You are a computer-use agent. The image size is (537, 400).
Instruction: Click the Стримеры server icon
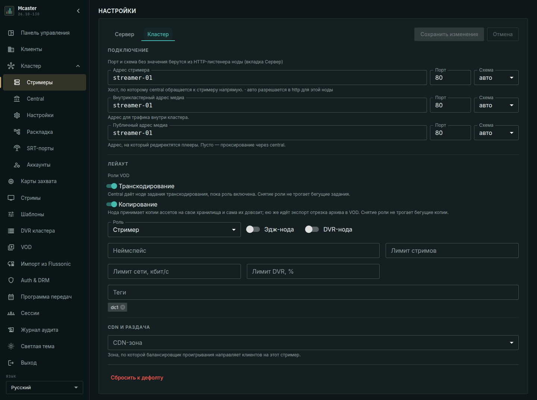click(17, 82)
